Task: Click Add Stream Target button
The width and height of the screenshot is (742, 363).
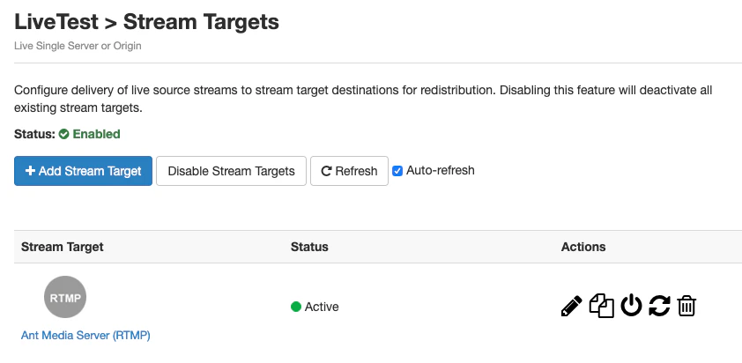Action: tap(84, 171)
